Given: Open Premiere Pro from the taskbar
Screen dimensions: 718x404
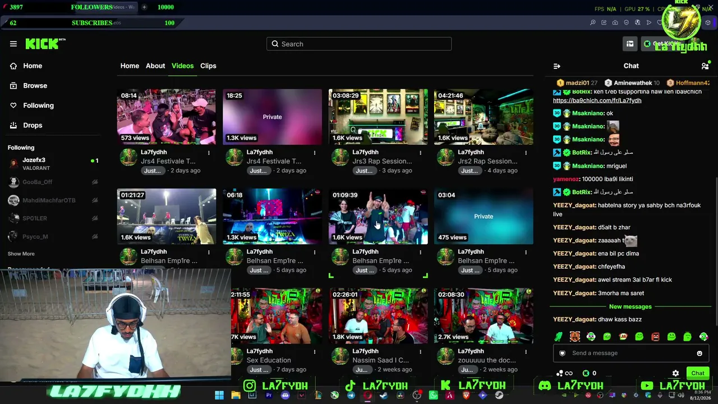Looking at the screenshot, I should click(269, 395).
